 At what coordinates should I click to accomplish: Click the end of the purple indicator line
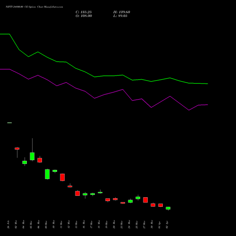pos(208,105)
